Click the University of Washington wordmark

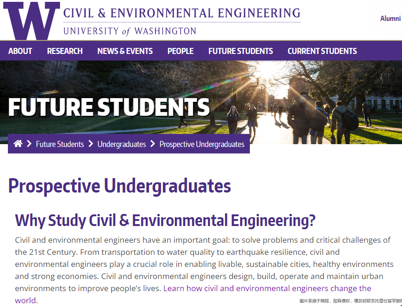[x=130, y=31]
